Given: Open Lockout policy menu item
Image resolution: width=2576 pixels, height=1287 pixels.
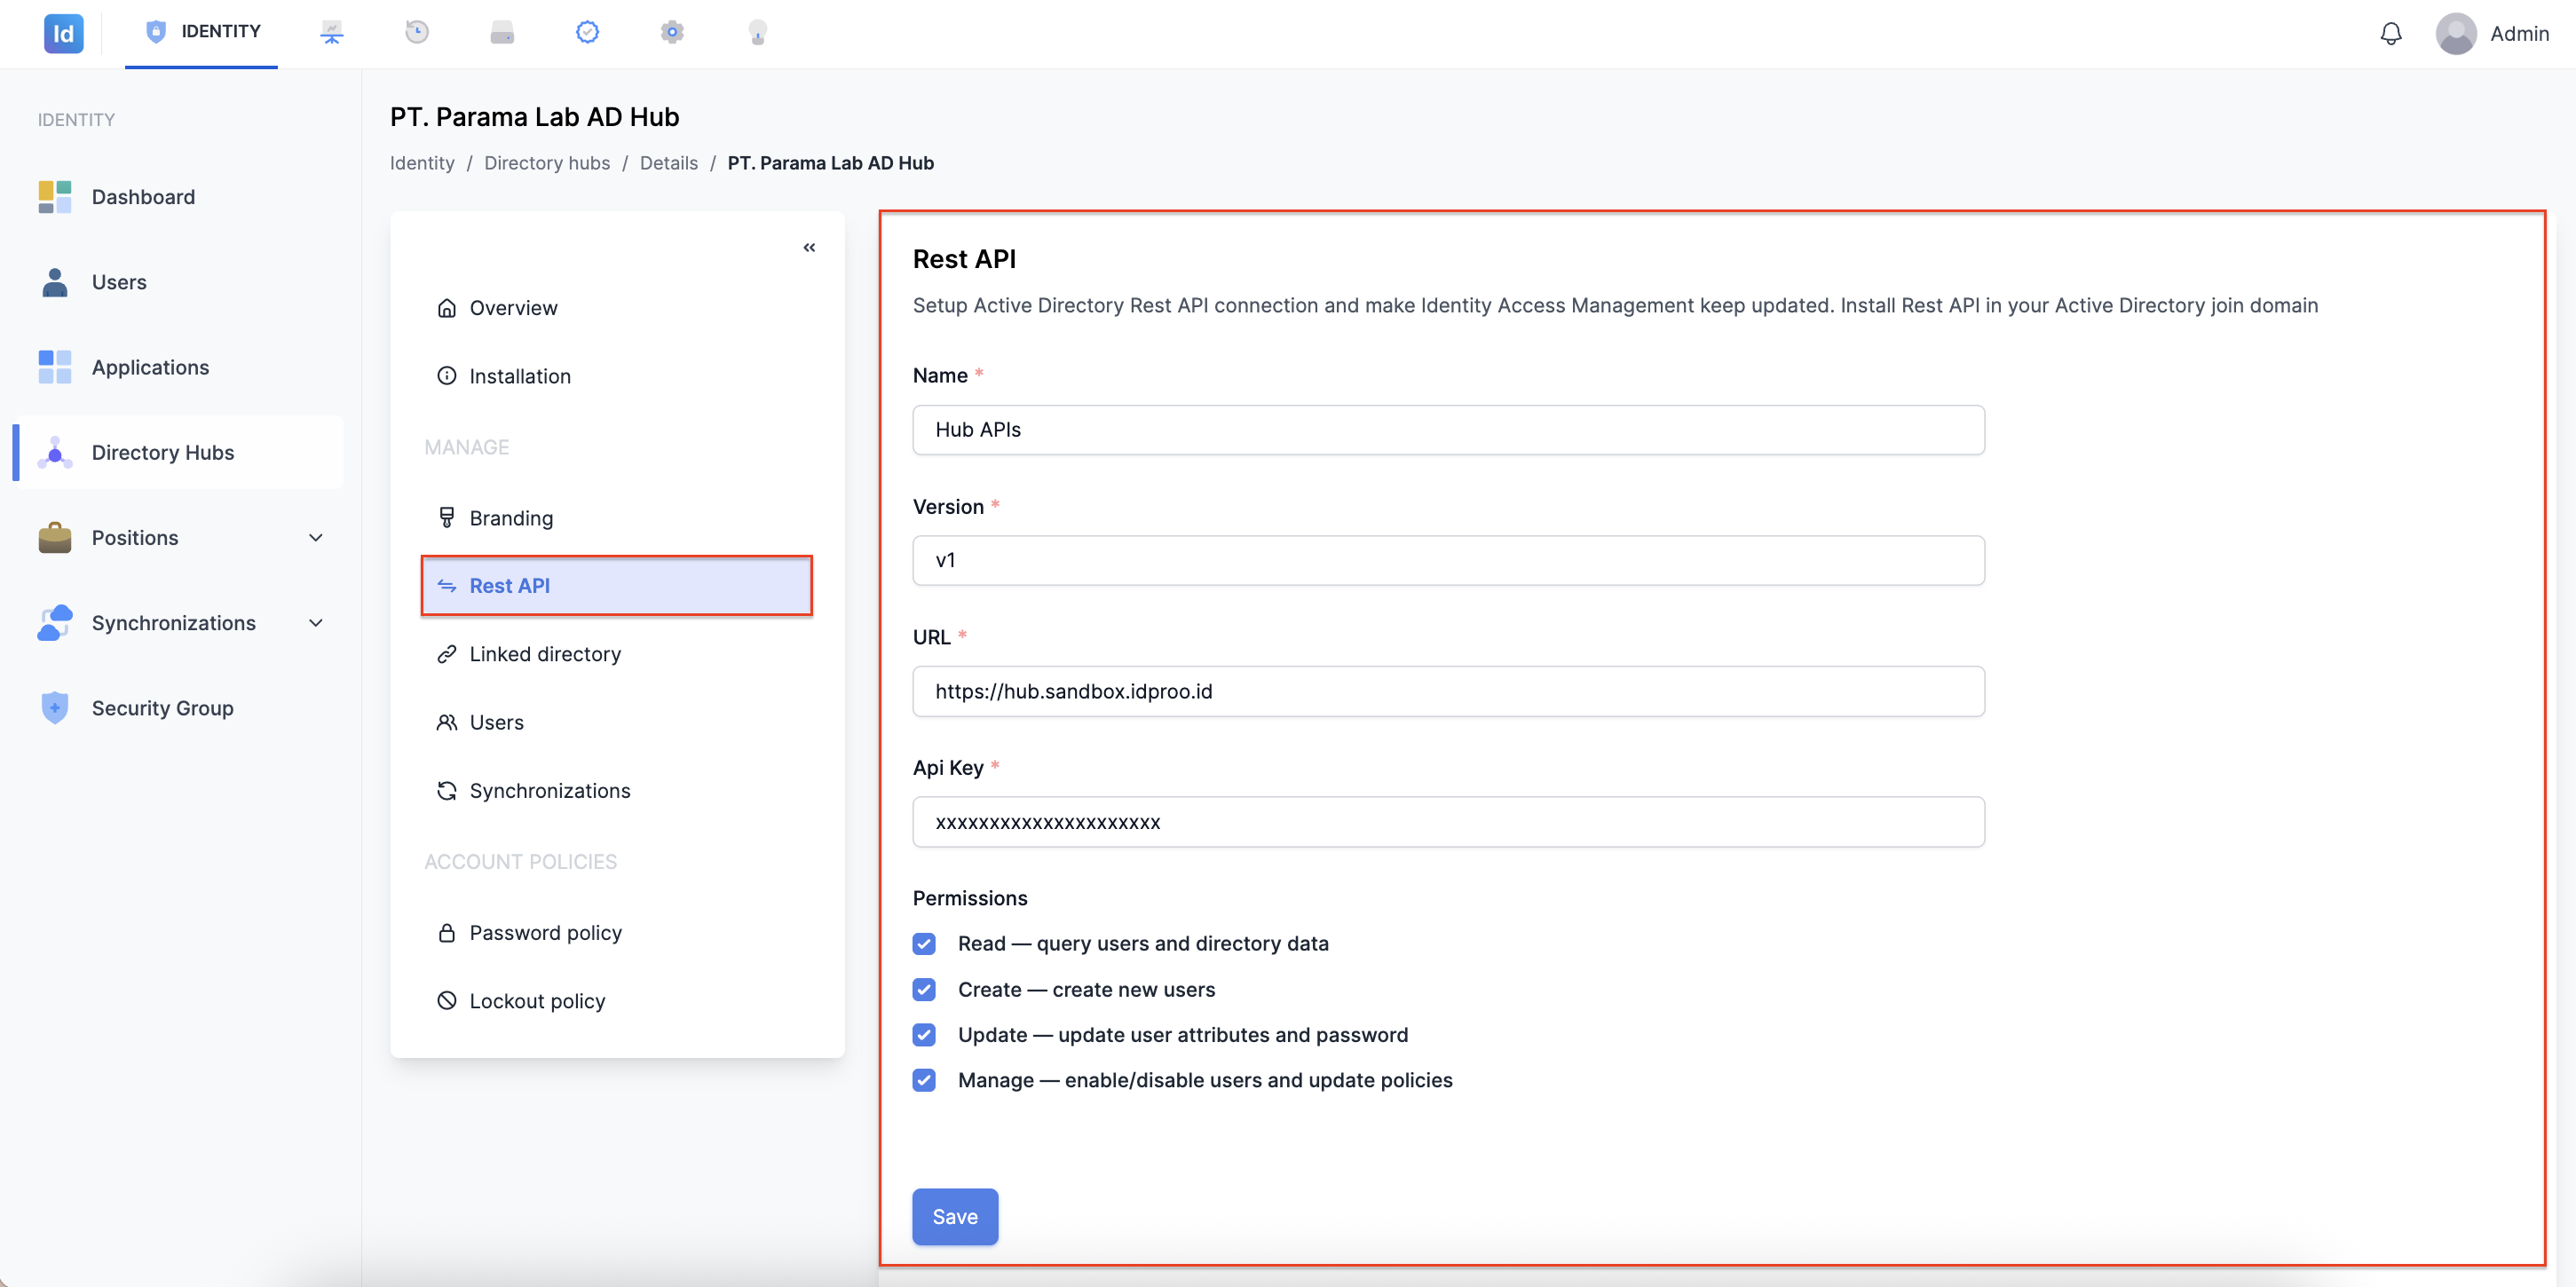Looking at the screenshot, I should (616, 1000).
